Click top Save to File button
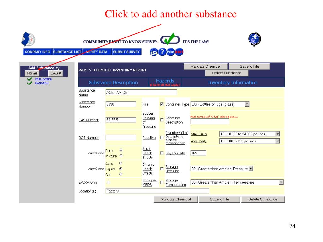The width and height of the screenshot is (323, 242). click(x=249, y=66)
